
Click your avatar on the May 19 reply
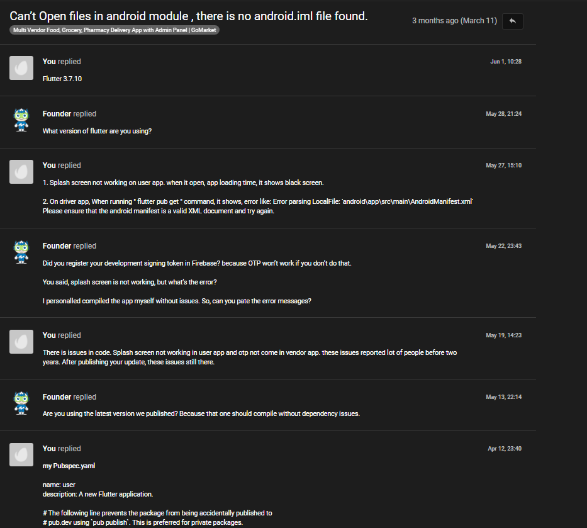pos(21,342)
